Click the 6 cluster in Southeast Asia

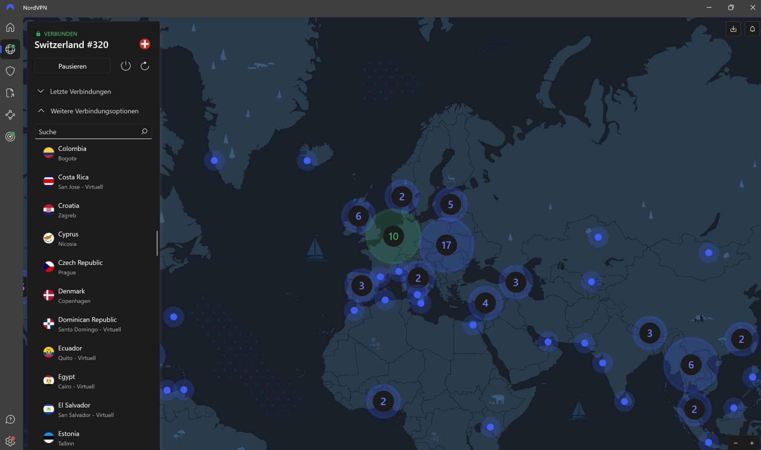coord(691,365)
